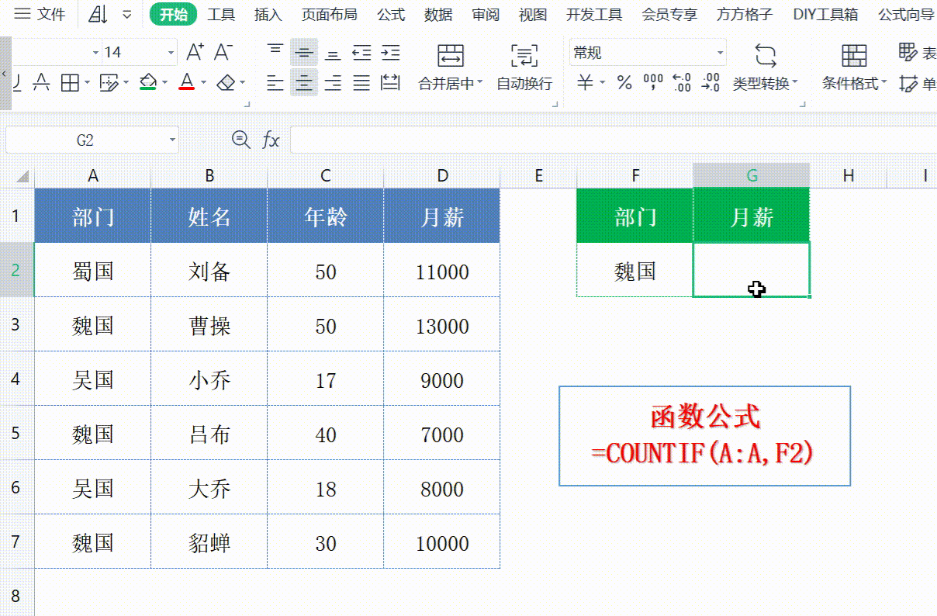937x616 pixels.
Task: Click the cell style draw-border icon
Action: pyautogui.click(x=109, y=82)
